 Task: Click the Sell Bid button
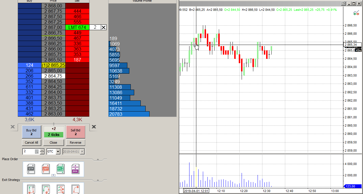click(x=76, y=132)
